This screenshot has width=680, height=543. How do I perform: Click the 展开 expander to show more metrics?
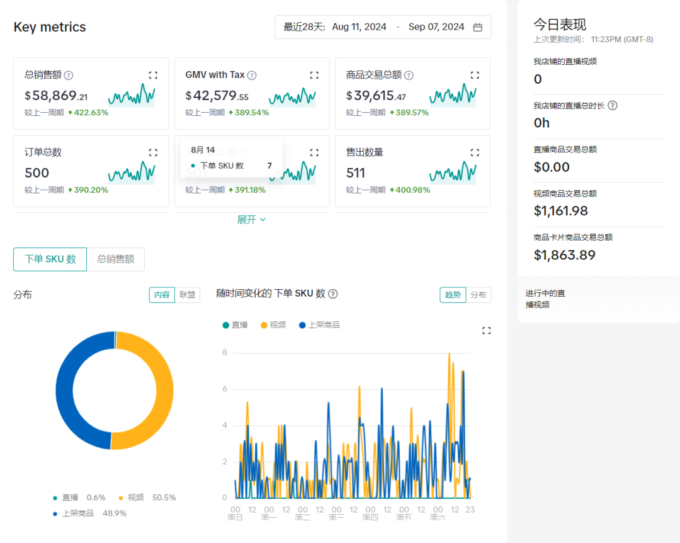click(x=251, y=220)
